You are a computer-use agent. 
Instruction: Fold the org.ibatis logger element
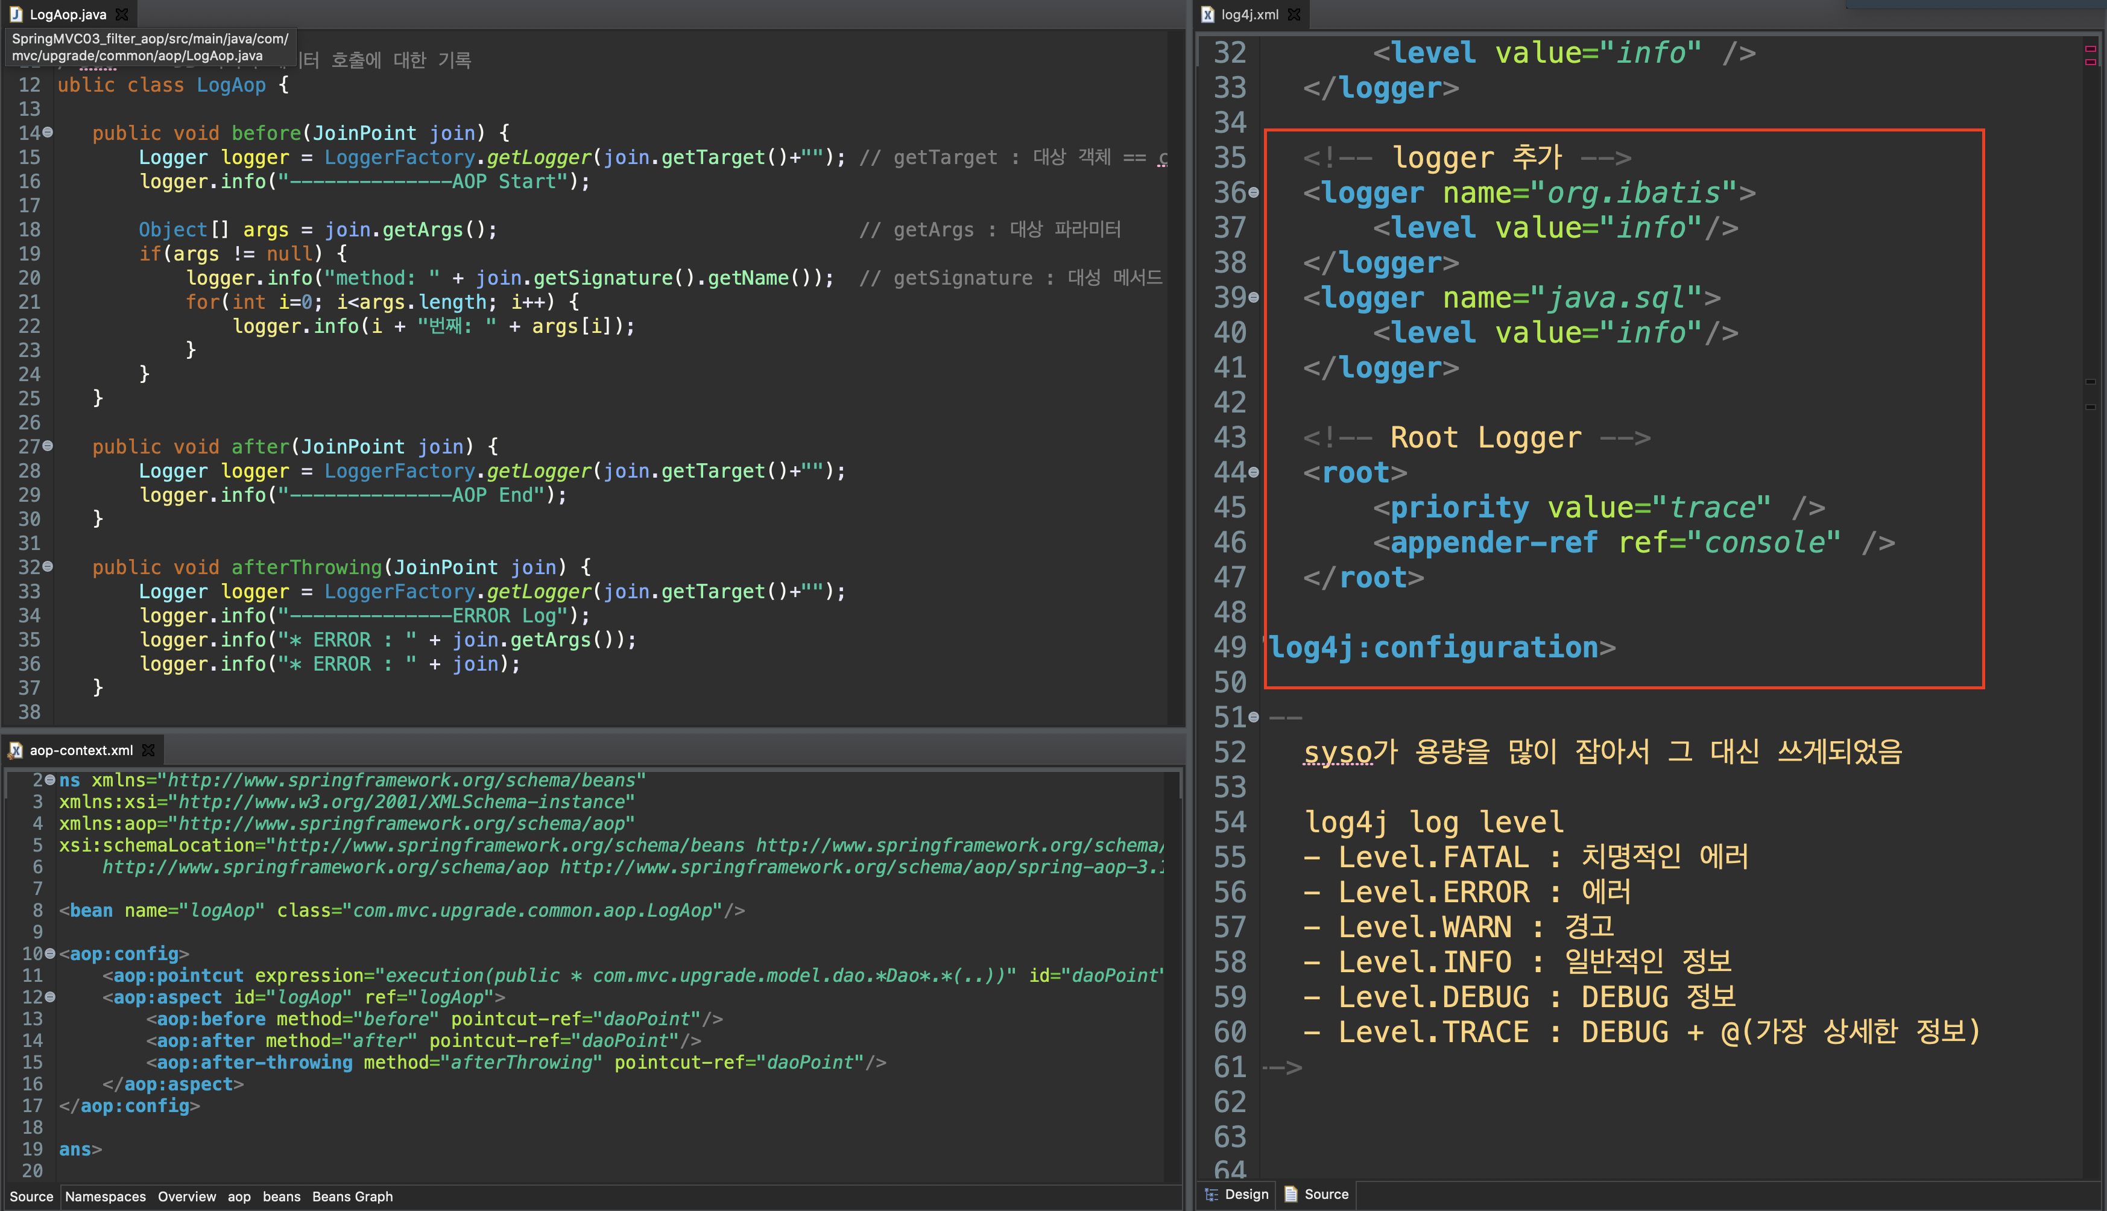point(1253,193)
